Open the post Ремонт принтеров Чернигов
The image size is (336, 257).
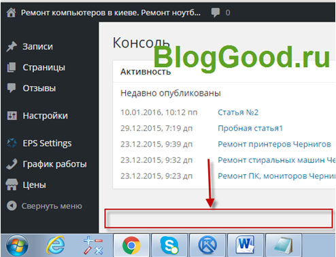pos(274,144)
